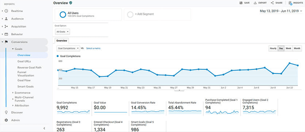Click the Discover lightbulb icon
Viewport: 305px width, 132px height.
6,112
